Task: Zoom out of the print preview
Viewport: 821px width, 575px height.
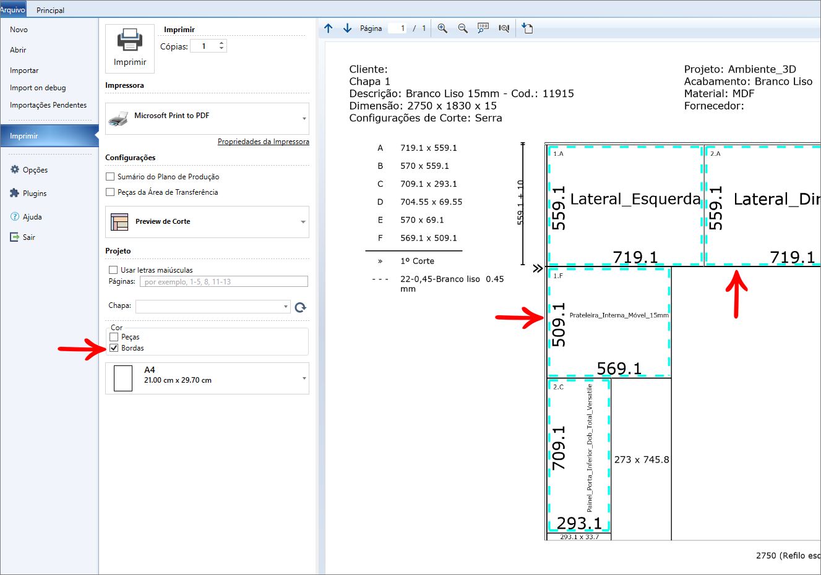Action: [463, 28]
